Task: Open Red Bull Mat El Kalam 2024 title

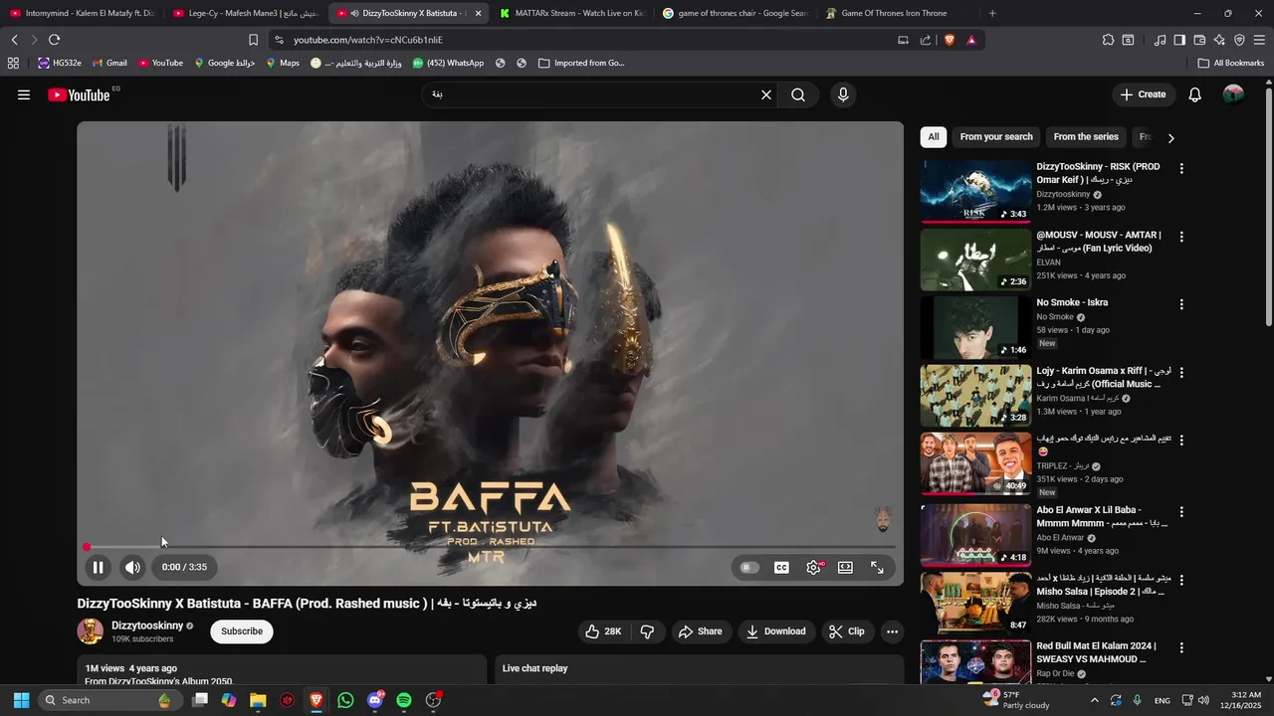Action: pyautogui.click(x=1096, y=652)
